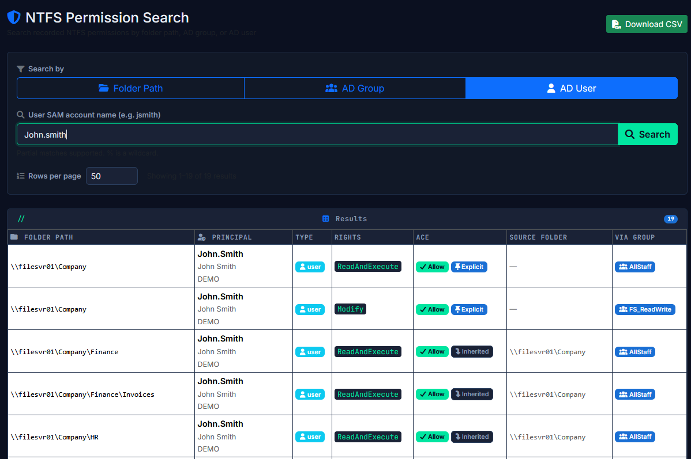The height and width of the screenshot is (459, 691).
Task: Click the Download CSV button
Action: tap(647, 24)
